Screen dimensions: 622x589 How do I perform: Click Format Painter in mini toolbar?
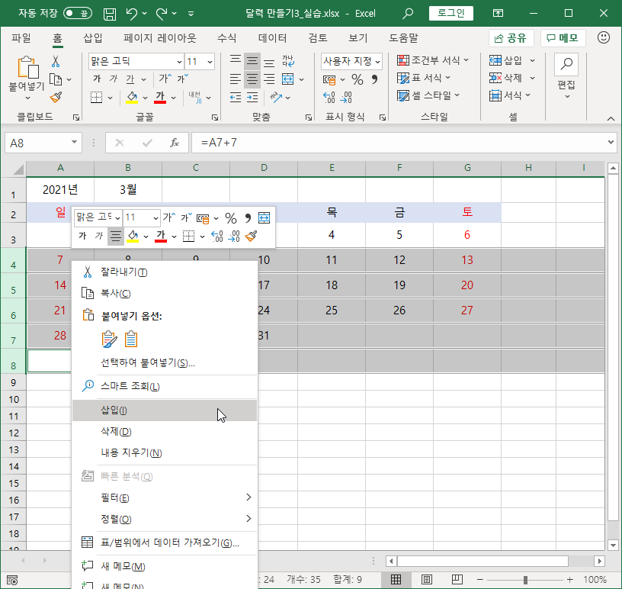(251, 237)
